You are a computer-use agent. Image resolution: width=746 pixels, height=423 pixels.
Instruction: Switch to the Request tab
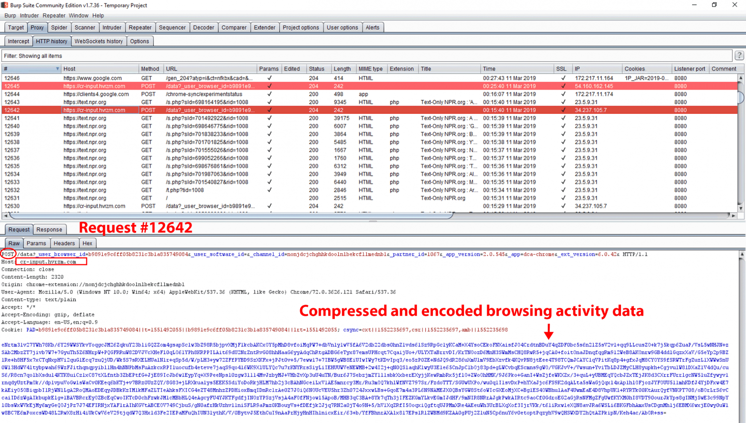(19, 229)
